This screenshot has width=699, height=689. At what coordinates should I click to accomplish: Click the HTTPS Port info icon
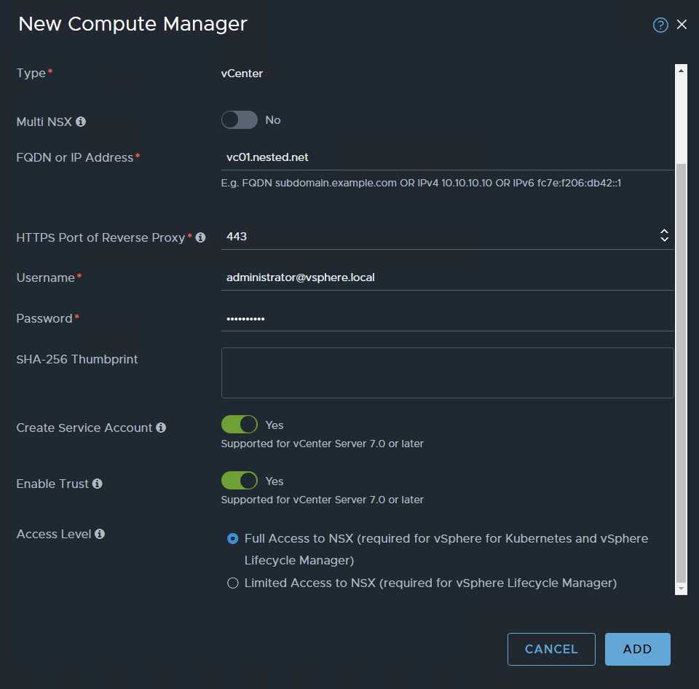click(x=200, y=237)
